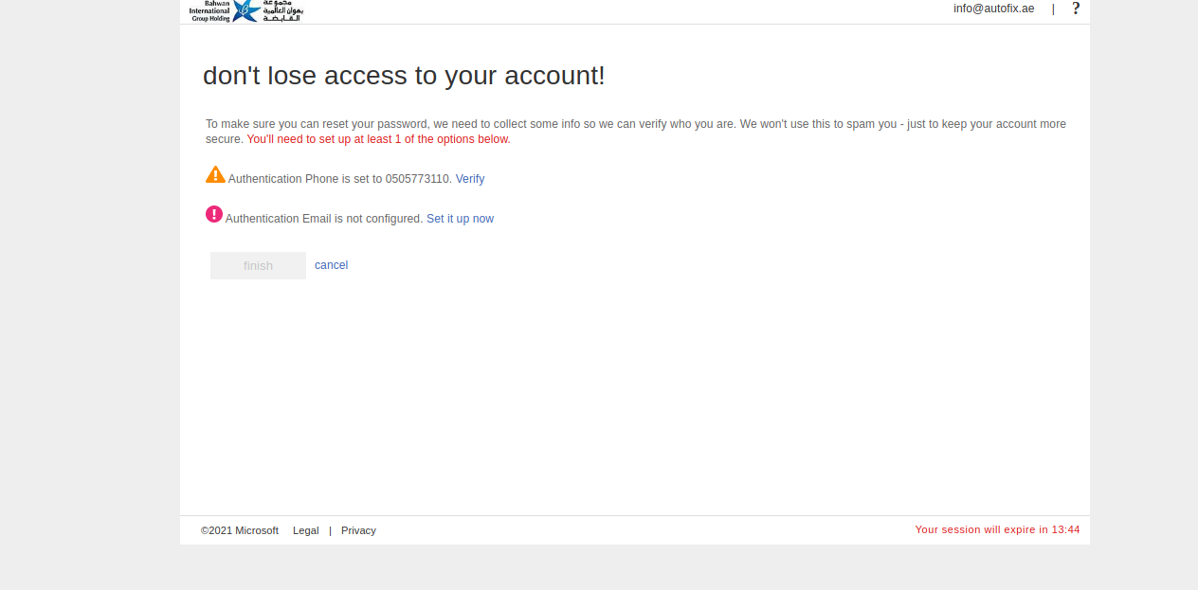This screenshot has width=1198, height=590.
Task: Verify the authentication phone number
Action: point(470,179)
